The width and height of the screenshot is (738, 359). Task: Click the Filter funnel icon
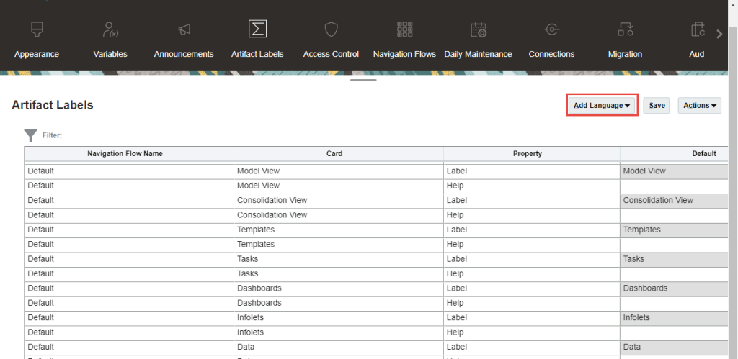pos(30,135)
